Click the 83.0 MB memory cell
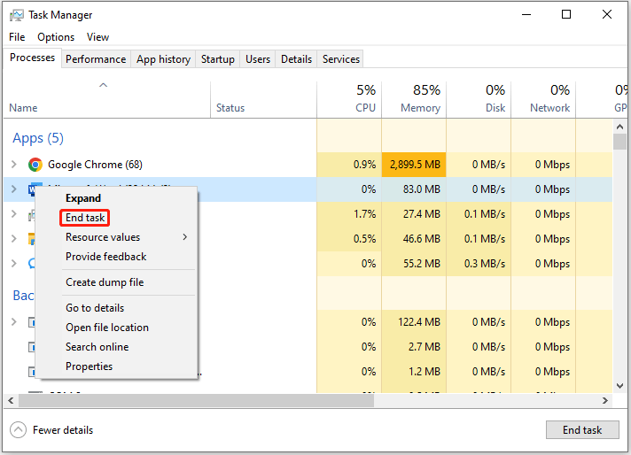Screen dimensions: 631x455 pyautogui.click(x=414, y=189)
